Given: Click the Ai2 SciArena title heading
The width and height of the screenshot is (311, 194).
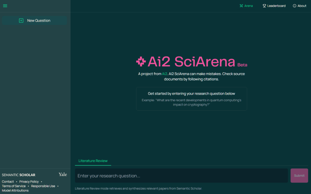Looking at the screenshot, I should (191, 61).
